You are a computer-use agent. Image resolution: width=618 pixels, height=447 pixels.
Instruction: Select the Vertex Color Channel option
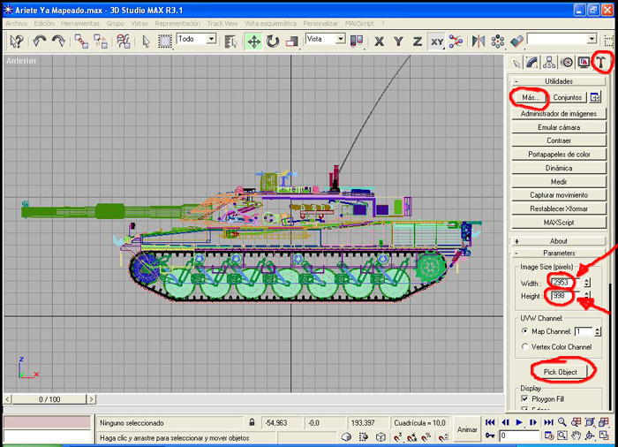pyautogui.click(x=524, y=346)
